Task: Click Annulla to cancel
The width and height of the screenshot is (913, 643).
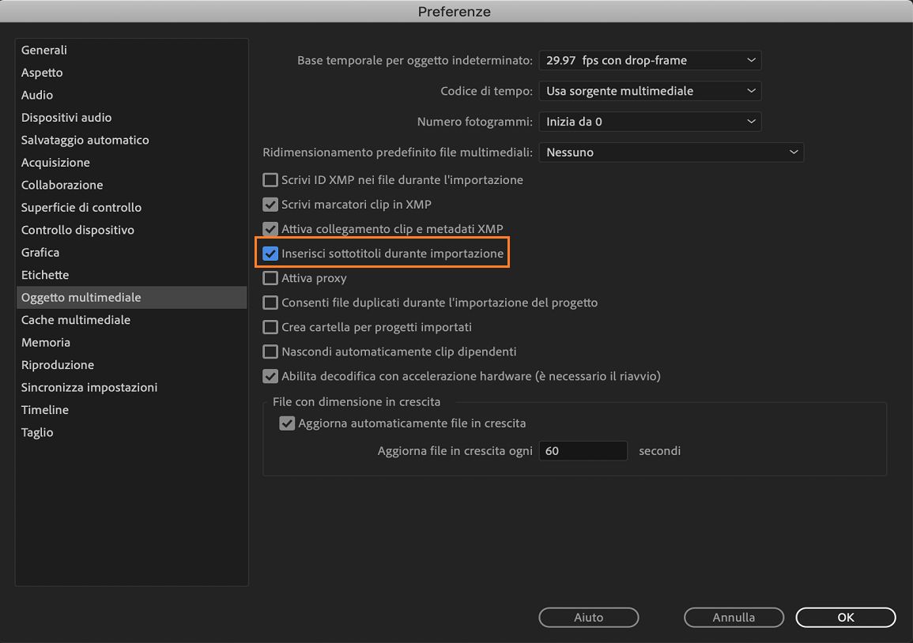Action: pyautogui.click(x=734, y=618)
